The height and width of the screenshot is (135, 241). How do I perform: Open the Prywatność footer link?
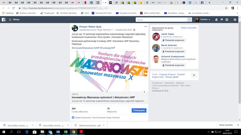coord(157,83)
